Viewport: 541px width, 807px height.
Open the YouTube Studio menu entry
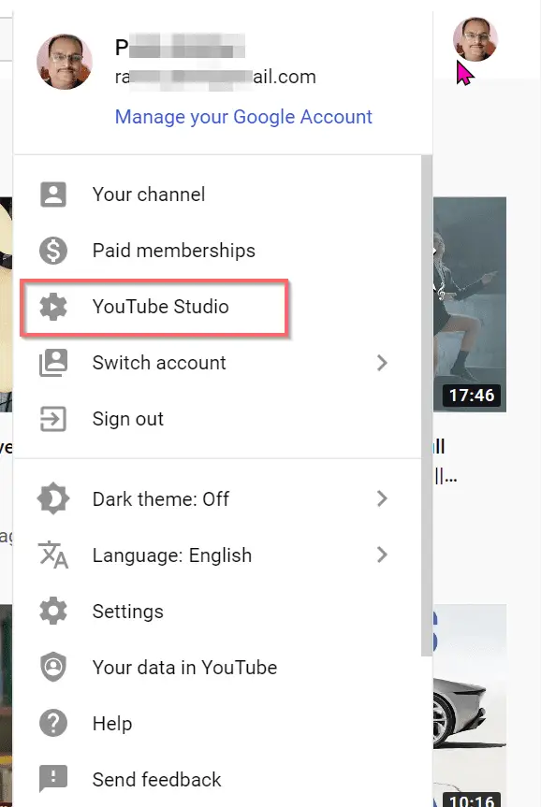(154, 308)
